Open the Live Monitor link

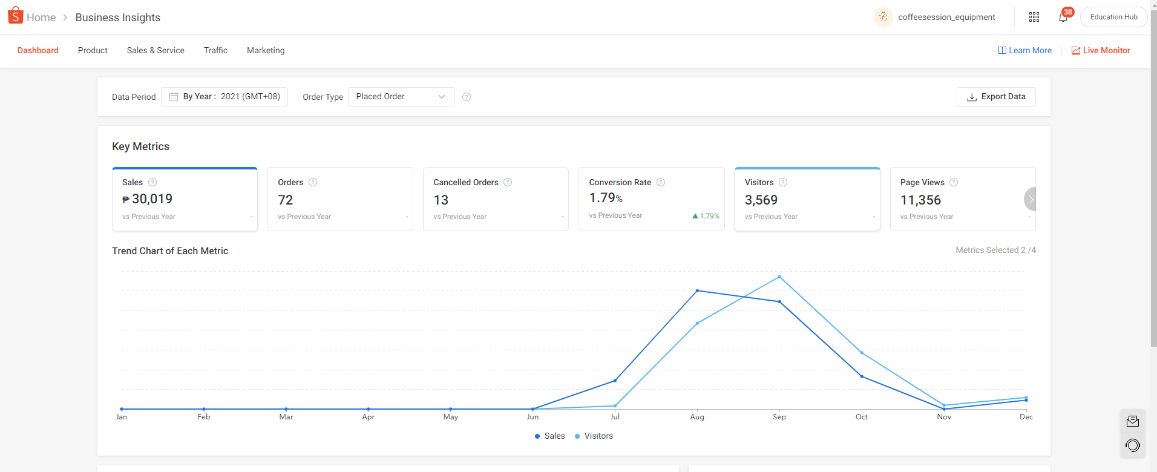pos(1101,50)
